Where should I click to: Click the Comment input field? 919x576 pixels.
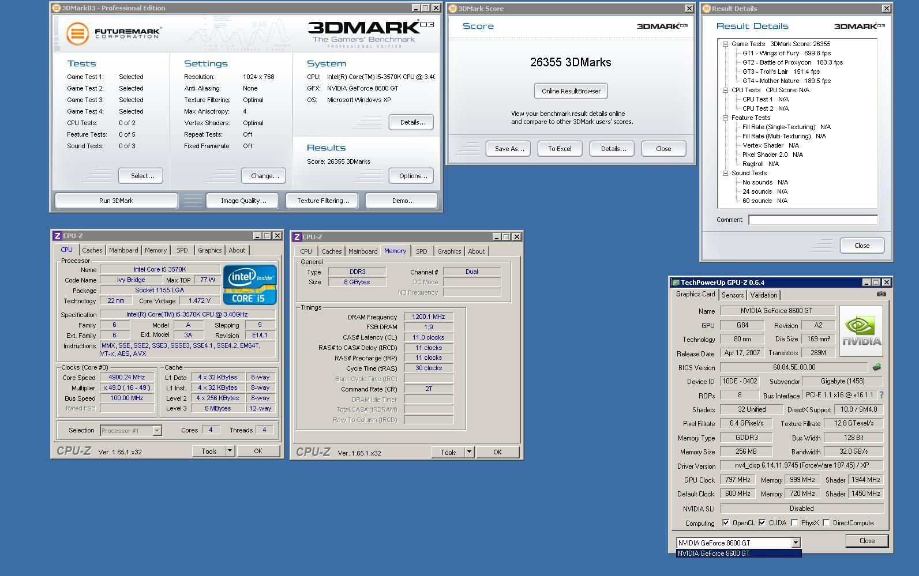coord(813,220)
